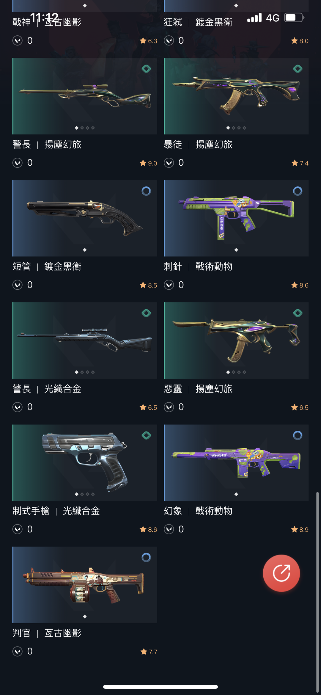This screenshot has height=695, width=321.
Task: Tap blue tier ring on 判官 亙古幽影
Action: click(146, 557)
